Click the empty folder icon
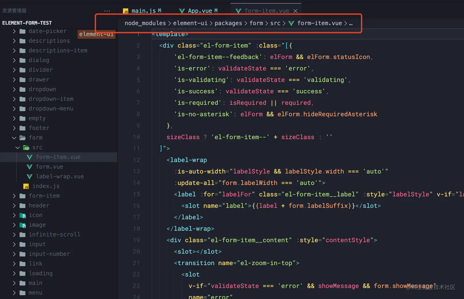464x299 pixels. point(22,118)
